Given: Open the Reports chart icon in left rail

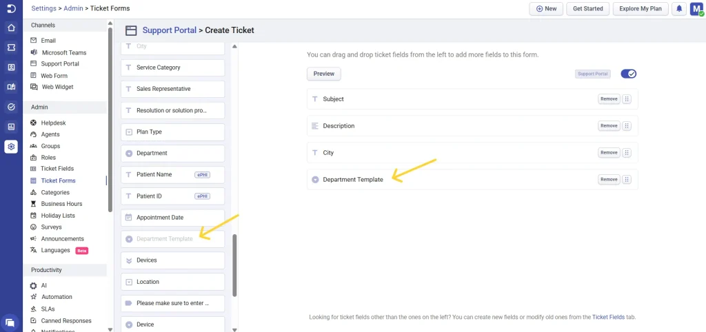Looking at the screenshot, I should pos(11,127).
